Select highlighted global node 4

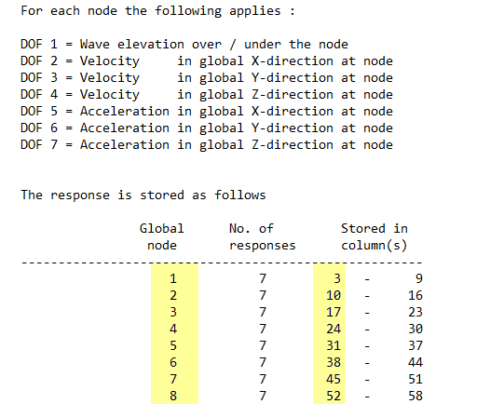click(173, 329)
